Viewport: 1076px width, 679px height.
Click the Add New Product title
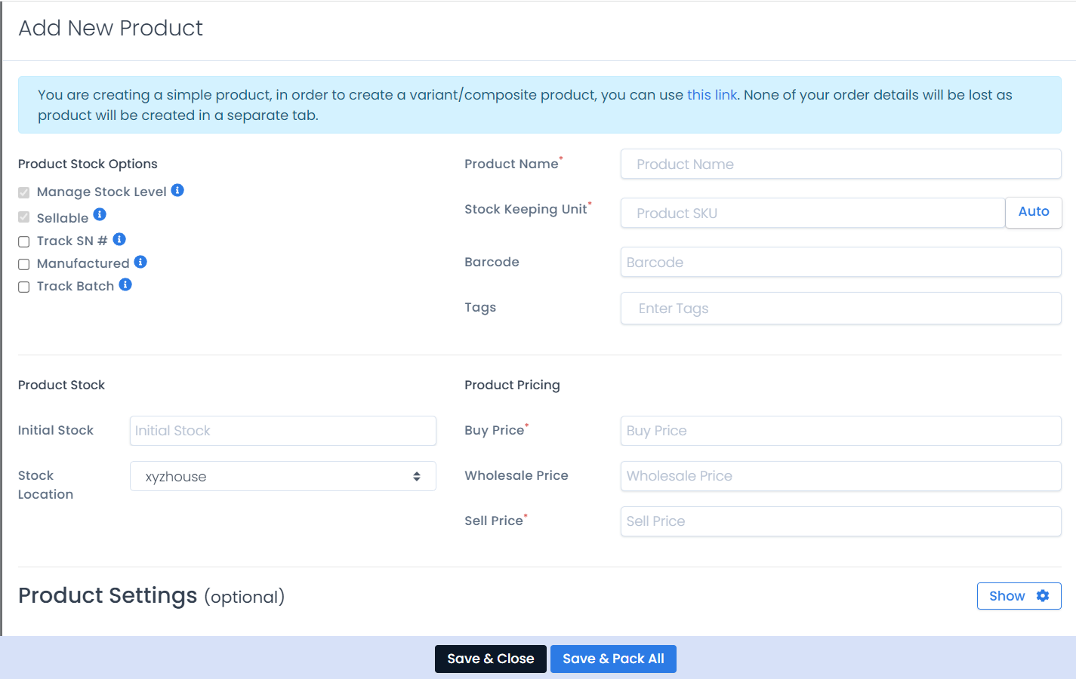(x=111, y=28)
